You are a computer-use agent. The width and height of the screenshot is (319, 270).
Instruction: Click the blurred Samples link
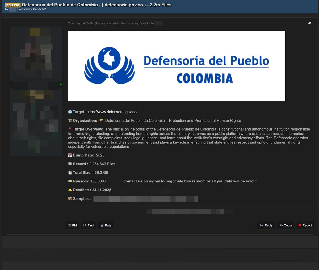(x=146, y=199)
